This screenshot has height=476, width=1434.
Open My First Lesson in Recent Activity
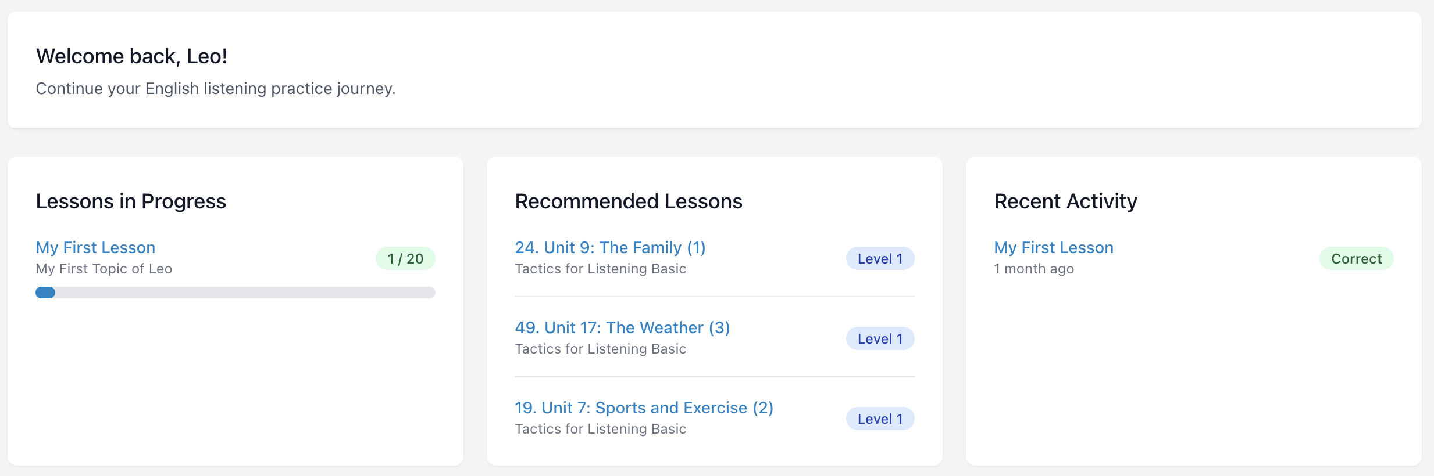tap(1053, 247)
